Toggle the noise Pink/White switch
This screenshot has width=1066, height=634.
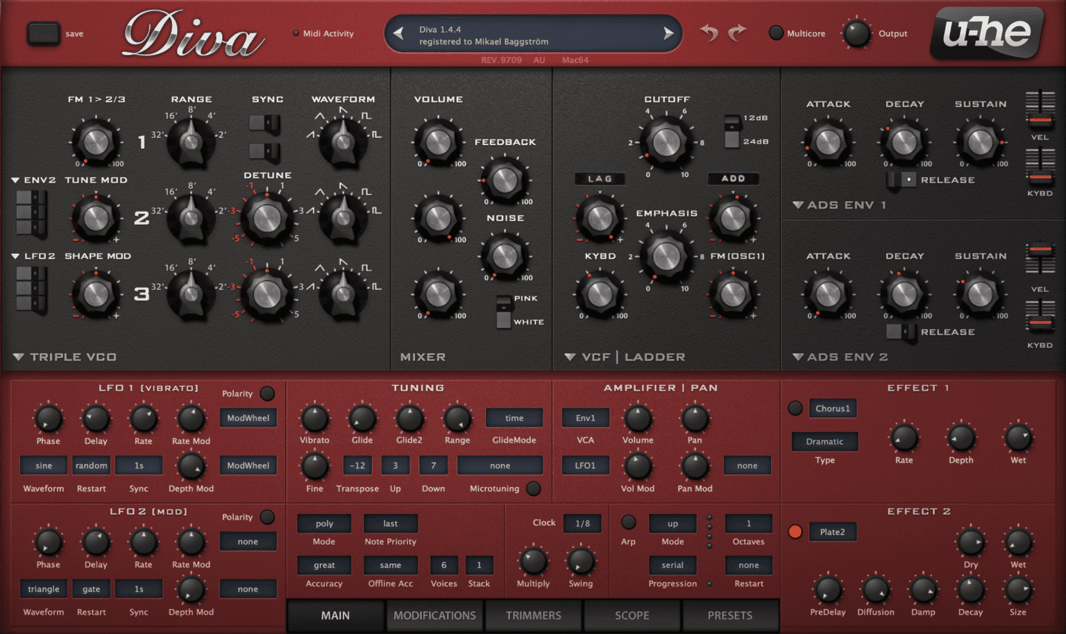tap(504, 311)
